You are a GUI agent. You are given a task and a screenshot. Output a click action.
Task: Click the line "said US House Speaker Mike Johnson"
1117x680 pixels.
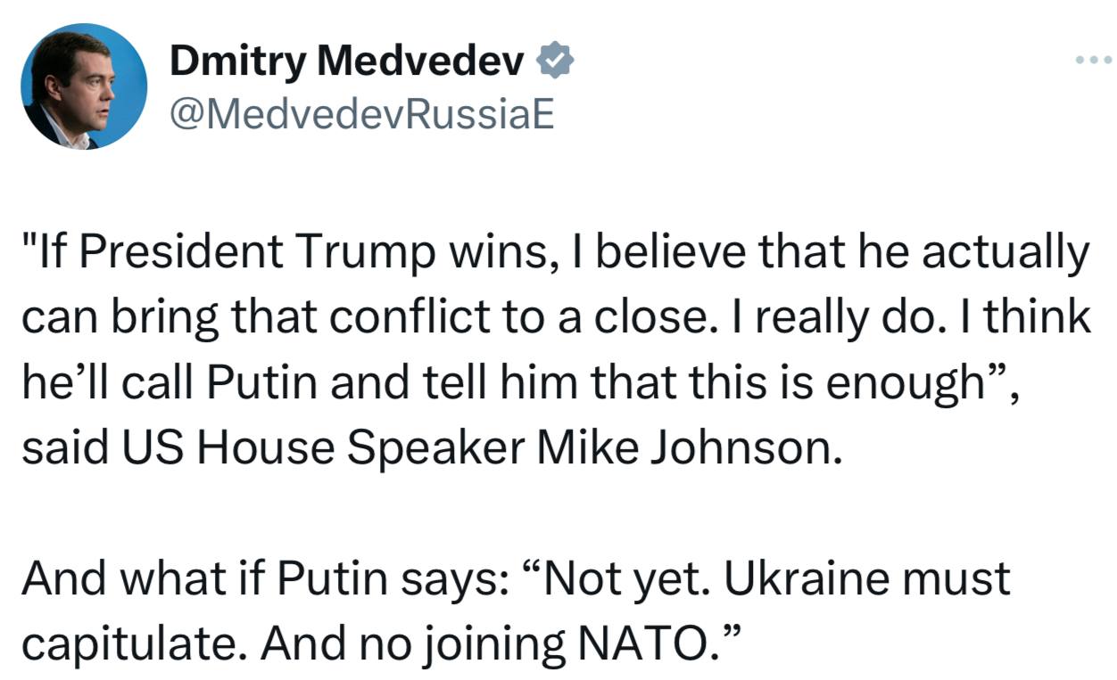click(432, 449)
